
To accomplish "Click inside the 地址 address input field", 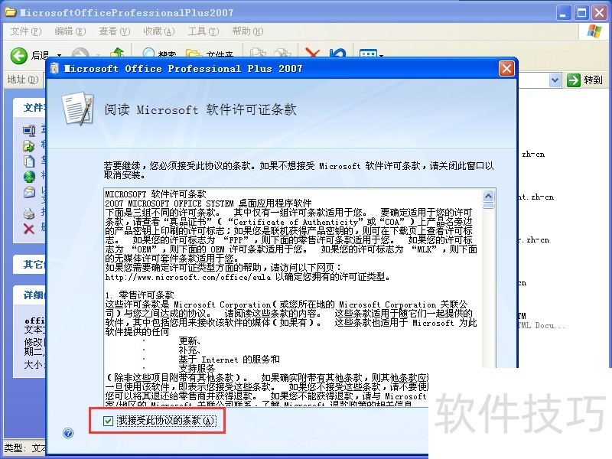I will pyautogui.click(x=535, y=80).
